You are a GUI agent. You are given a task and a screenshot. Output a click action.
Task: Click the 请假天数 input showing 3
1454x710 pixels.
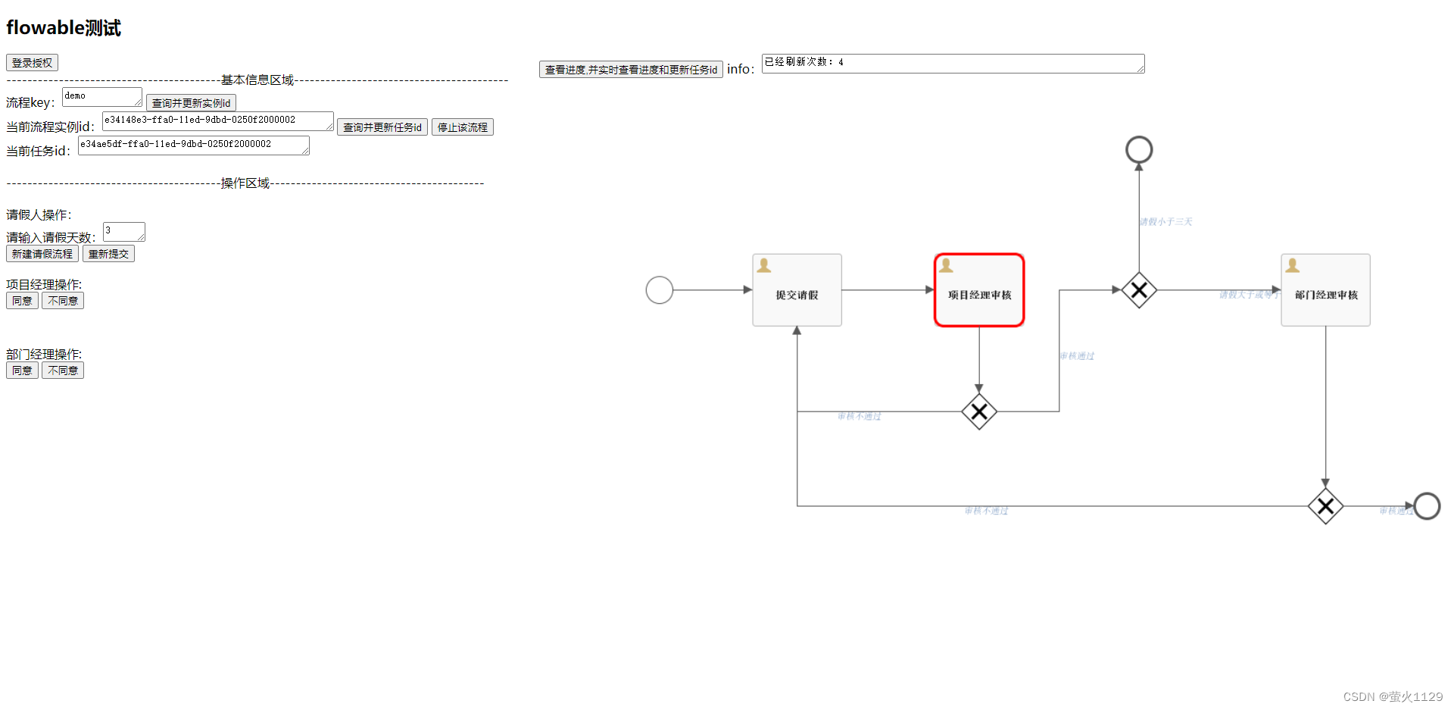pyautogui.click(x=123, y=231)
